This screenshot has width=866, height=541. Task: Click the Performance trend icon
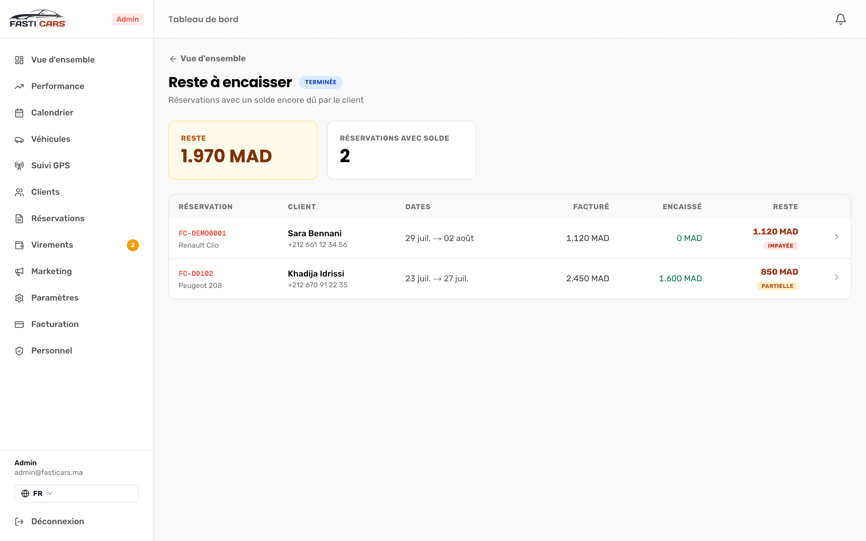pos(19,86)
